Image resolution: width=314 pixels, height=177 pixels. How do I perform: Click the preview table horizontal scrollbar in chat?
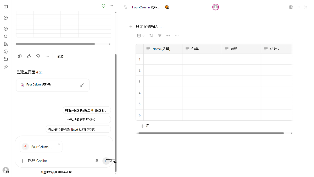pyautogui.click(x=55, y=44)
